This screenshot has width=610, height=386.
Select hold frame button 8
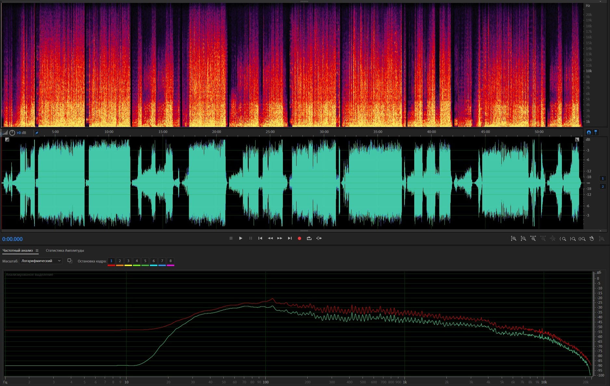[x=170, y=261]
